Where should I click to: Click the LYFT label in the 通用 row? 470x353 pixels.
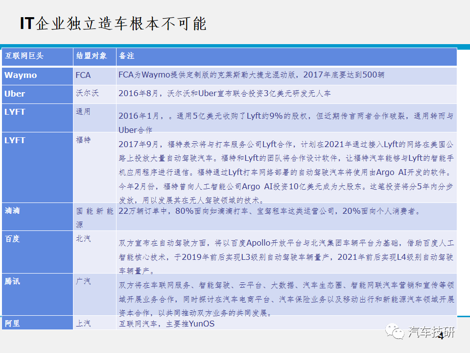tap(15, 112)
